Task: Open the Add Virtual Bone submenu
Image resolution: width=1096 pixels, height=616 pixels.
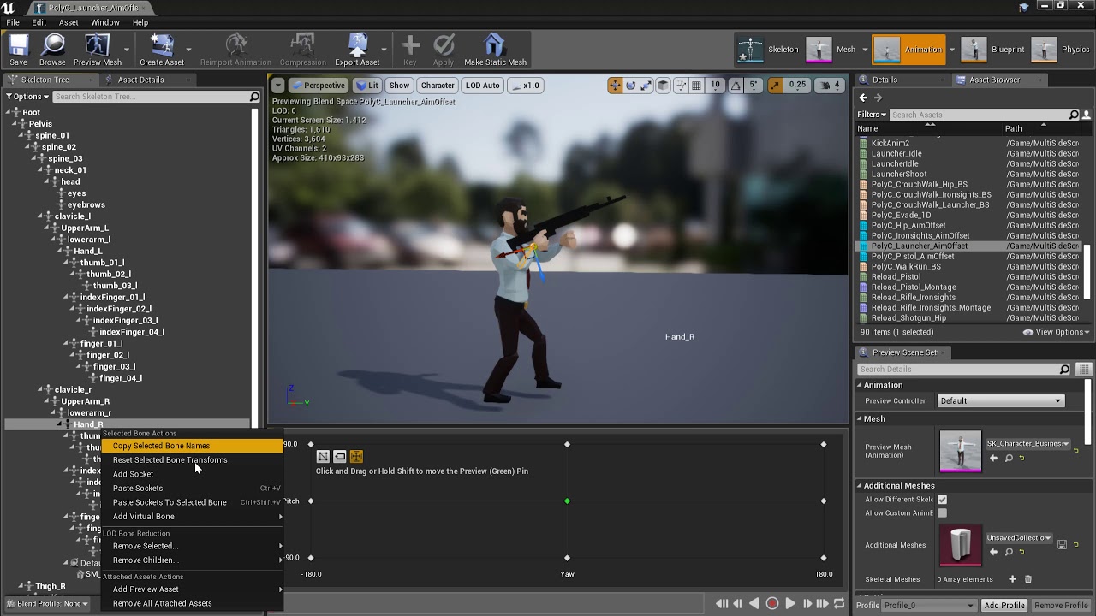Action: [193, 517]
